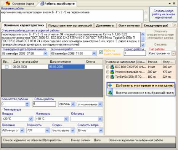The image size is (178, 150).
Task: Tick the checkbox in the 08.09.2008 row
Action: point(6,67)
